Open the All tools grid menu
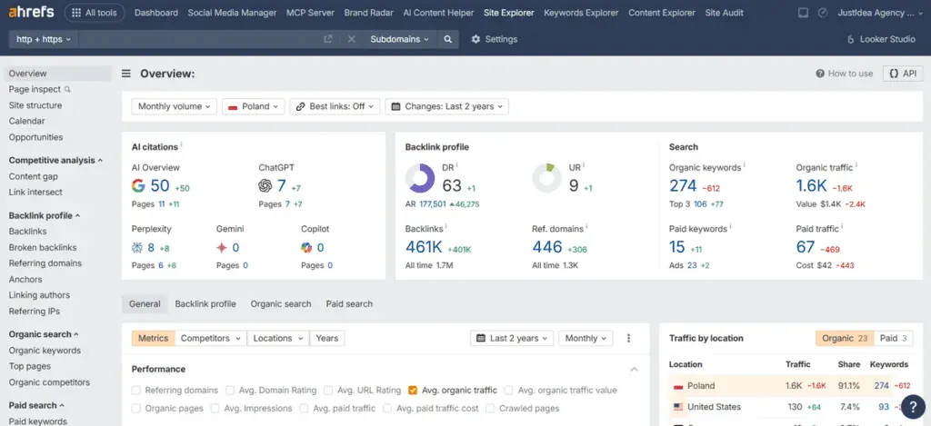This screenshot has width=931, height=426. point(95,13)
